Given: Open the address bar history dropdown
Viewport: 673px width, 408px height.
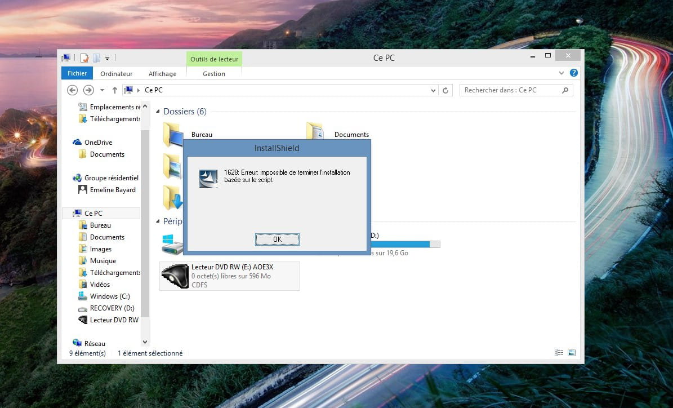Looking at the screenshot, I should (433, 90).
